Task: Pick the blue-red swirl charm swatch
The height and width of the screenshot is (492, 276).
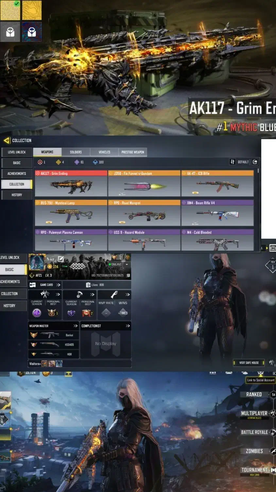Action: coord(32,32)
